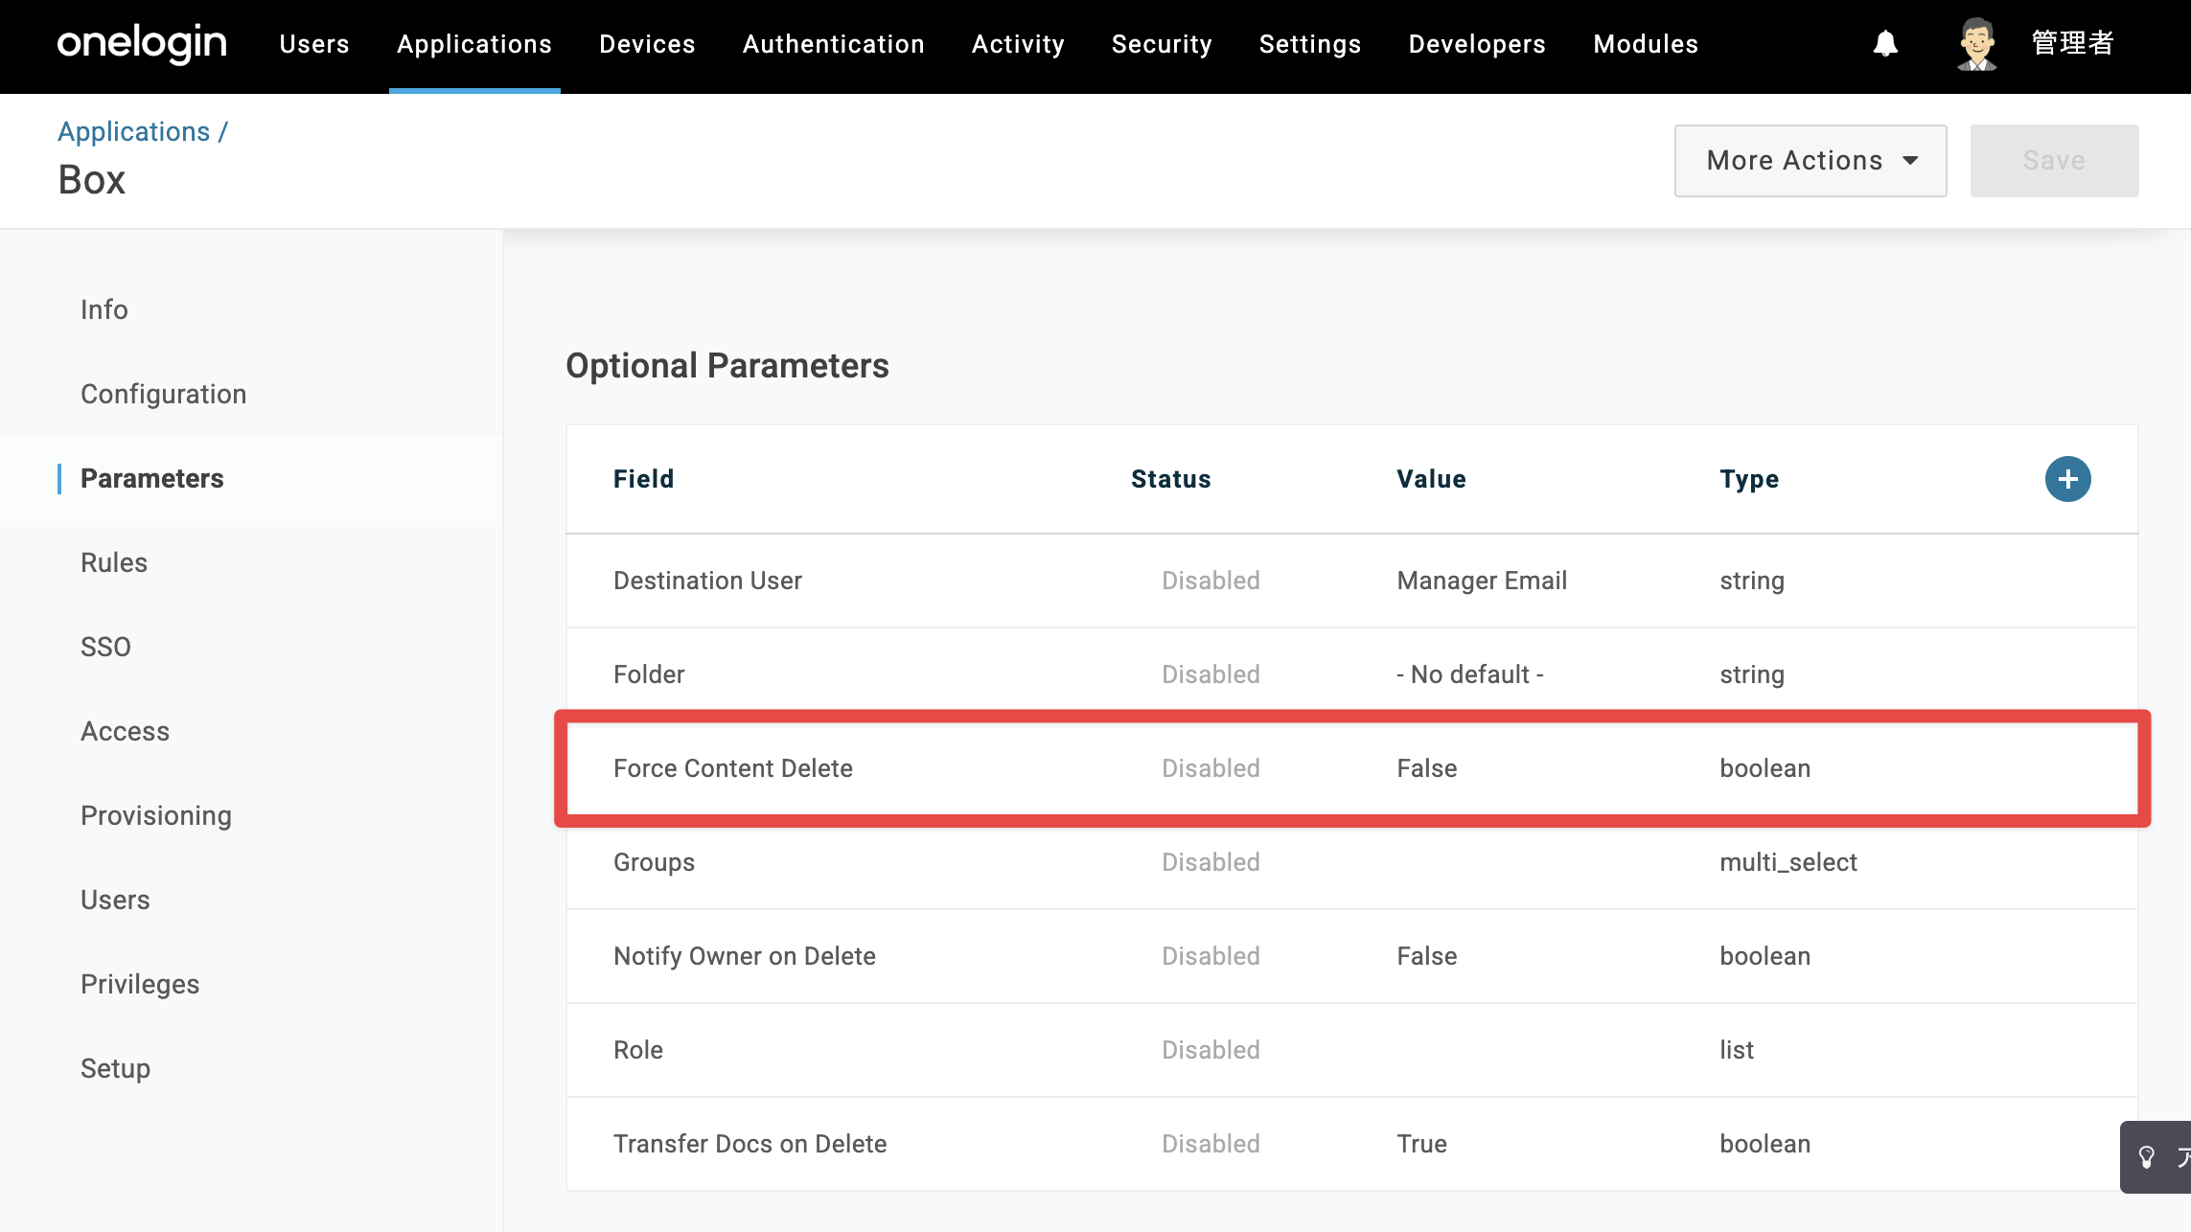
Task: Click the multi_select type cell
Action: click(1788, 862)
